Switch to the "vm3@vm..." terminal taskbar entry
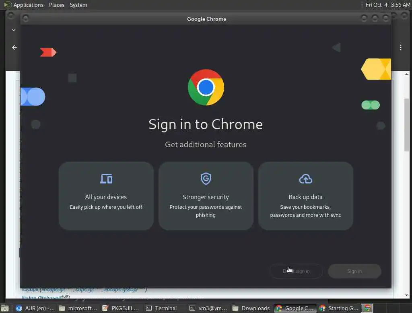 click(x=208, y=308)
